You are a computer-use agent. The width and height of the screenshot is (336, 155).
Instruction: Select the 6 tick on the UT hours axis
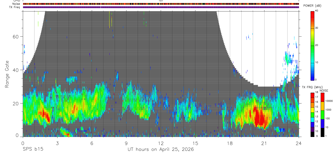(92, 143)
